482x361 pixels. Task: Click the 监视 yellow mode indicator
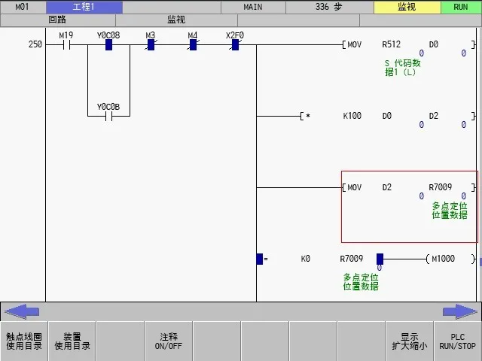pos(407,7)
